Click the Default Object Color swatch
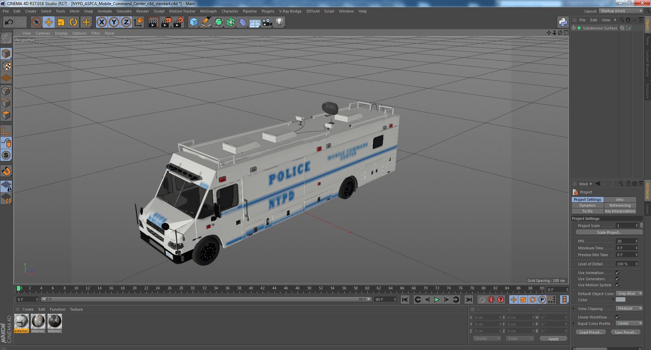This screenshot has width=651, height=350. pos(620,300)
